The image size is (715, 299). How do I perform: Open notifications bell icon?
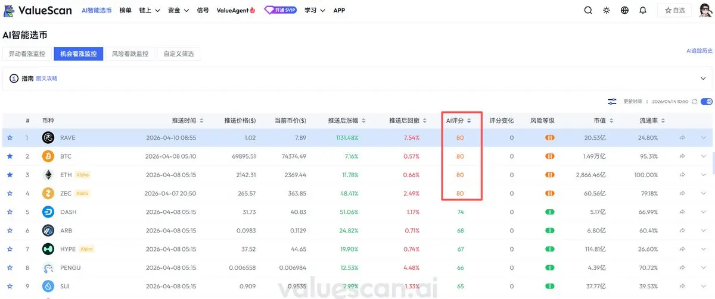tap(642, 10)
